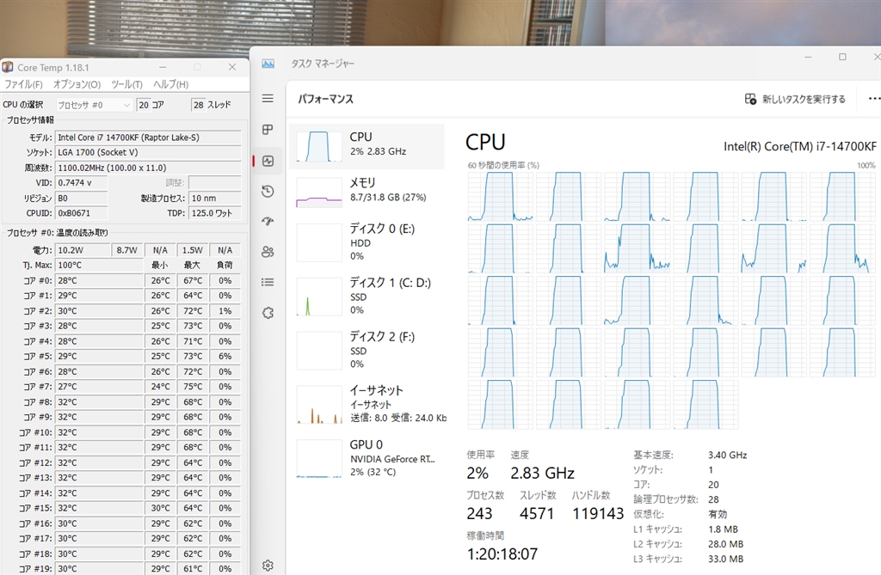The height and width of the screenshot is (575, 881).
Task: Open Processes page in Task Manager sidebar
Action: click(268, 130)
